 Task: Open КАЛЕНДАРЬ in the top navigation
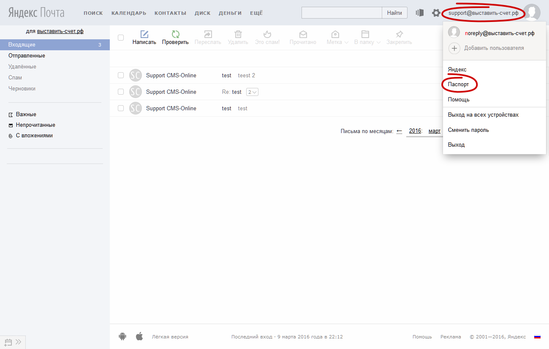(x=129, y=13)
